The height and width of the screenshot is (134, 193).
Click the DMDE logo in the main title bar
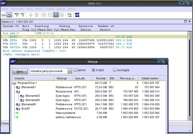(x=3, y=3)
